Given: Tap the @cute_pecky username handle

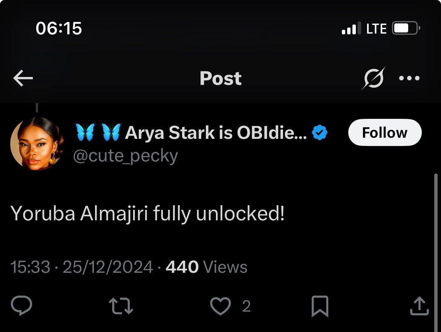Looking at the screenshot, I should (x=125, y=156).
